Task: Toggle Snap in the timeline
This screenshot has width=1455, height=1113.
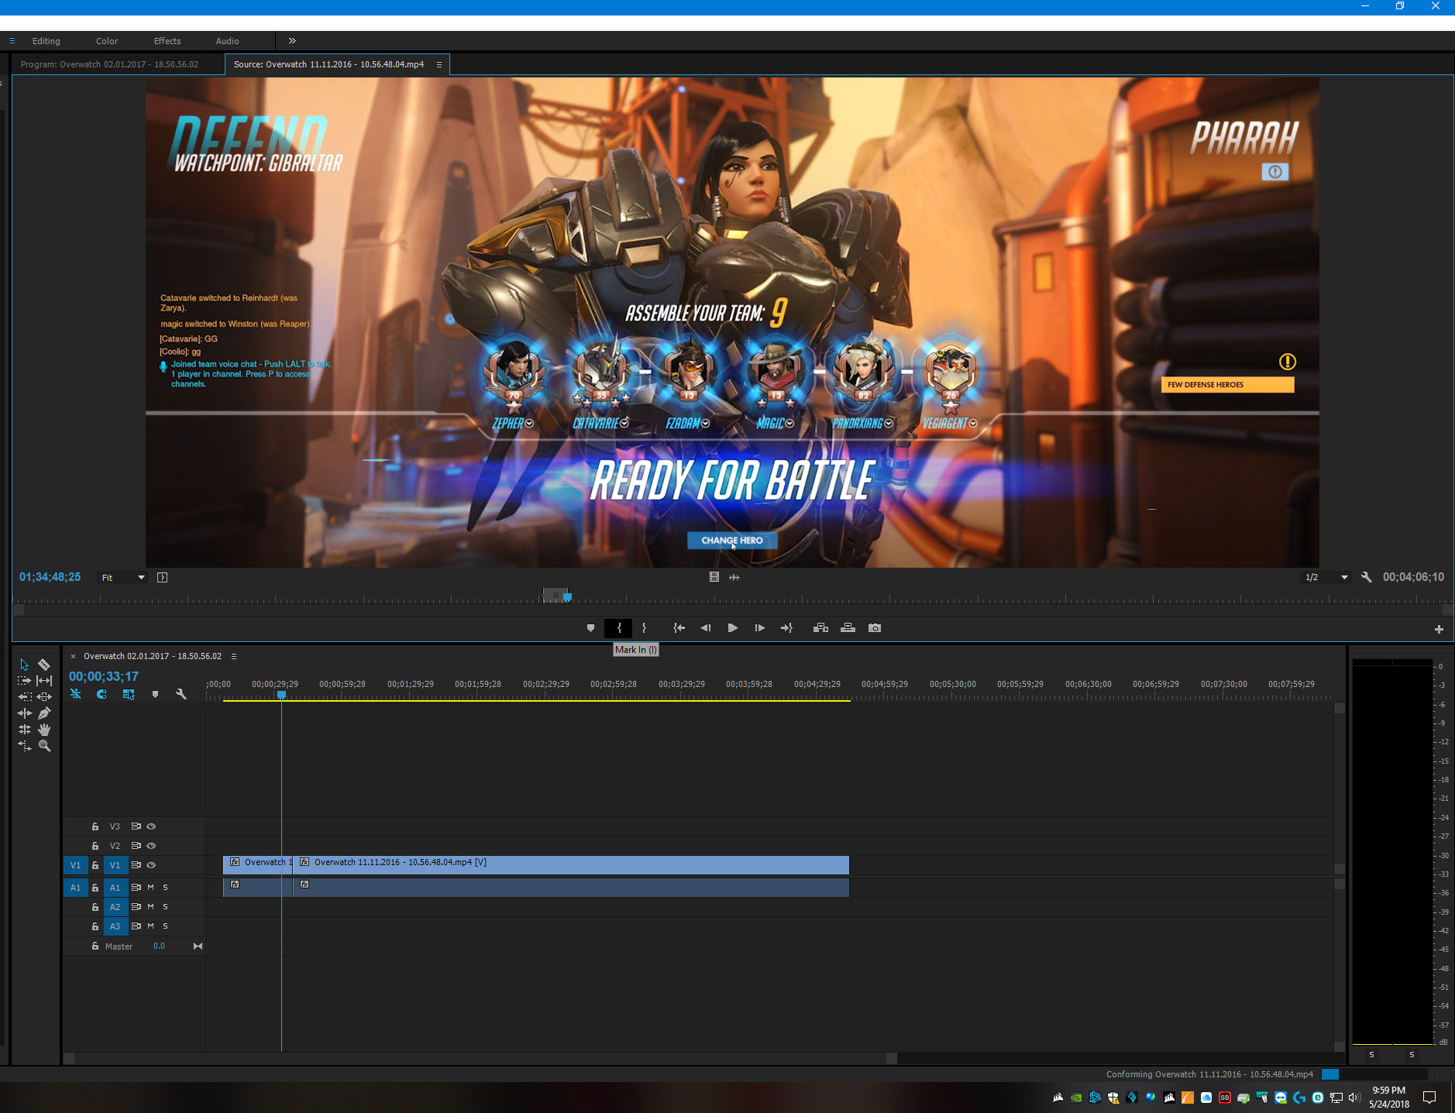Action: (101, 695)
